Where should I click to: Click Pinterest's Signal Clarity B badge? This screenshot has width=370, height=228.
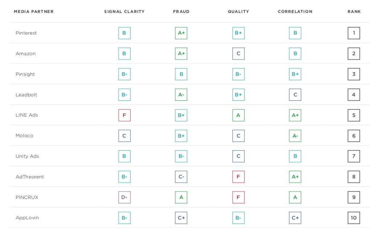click(124, 33)
